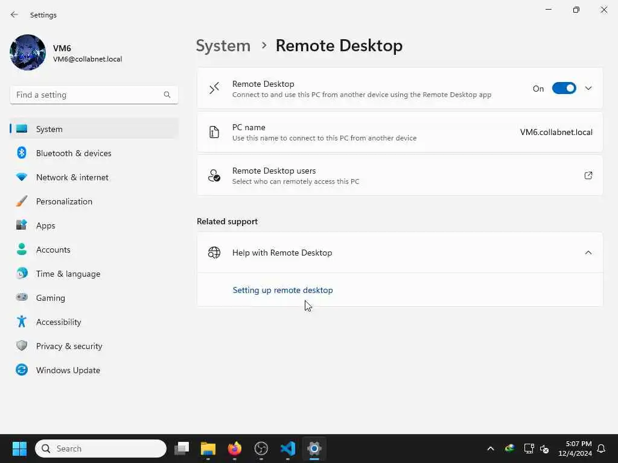
Task: Click the network display tray icon
Action: coord(529,449)
